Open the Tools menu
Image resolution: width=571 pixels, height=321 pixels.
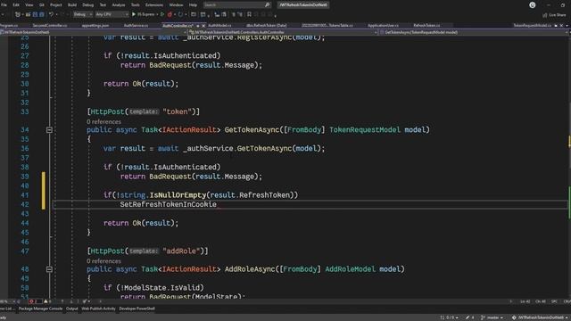click(135, 5)
